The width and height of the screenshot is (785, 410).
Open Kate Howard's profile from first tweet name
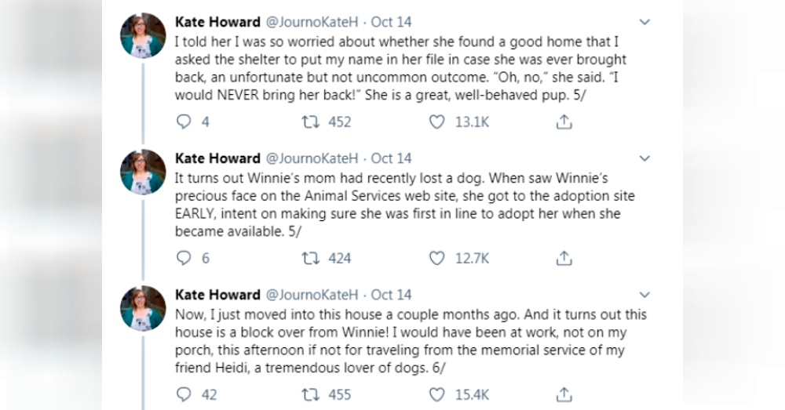(217, 22)
